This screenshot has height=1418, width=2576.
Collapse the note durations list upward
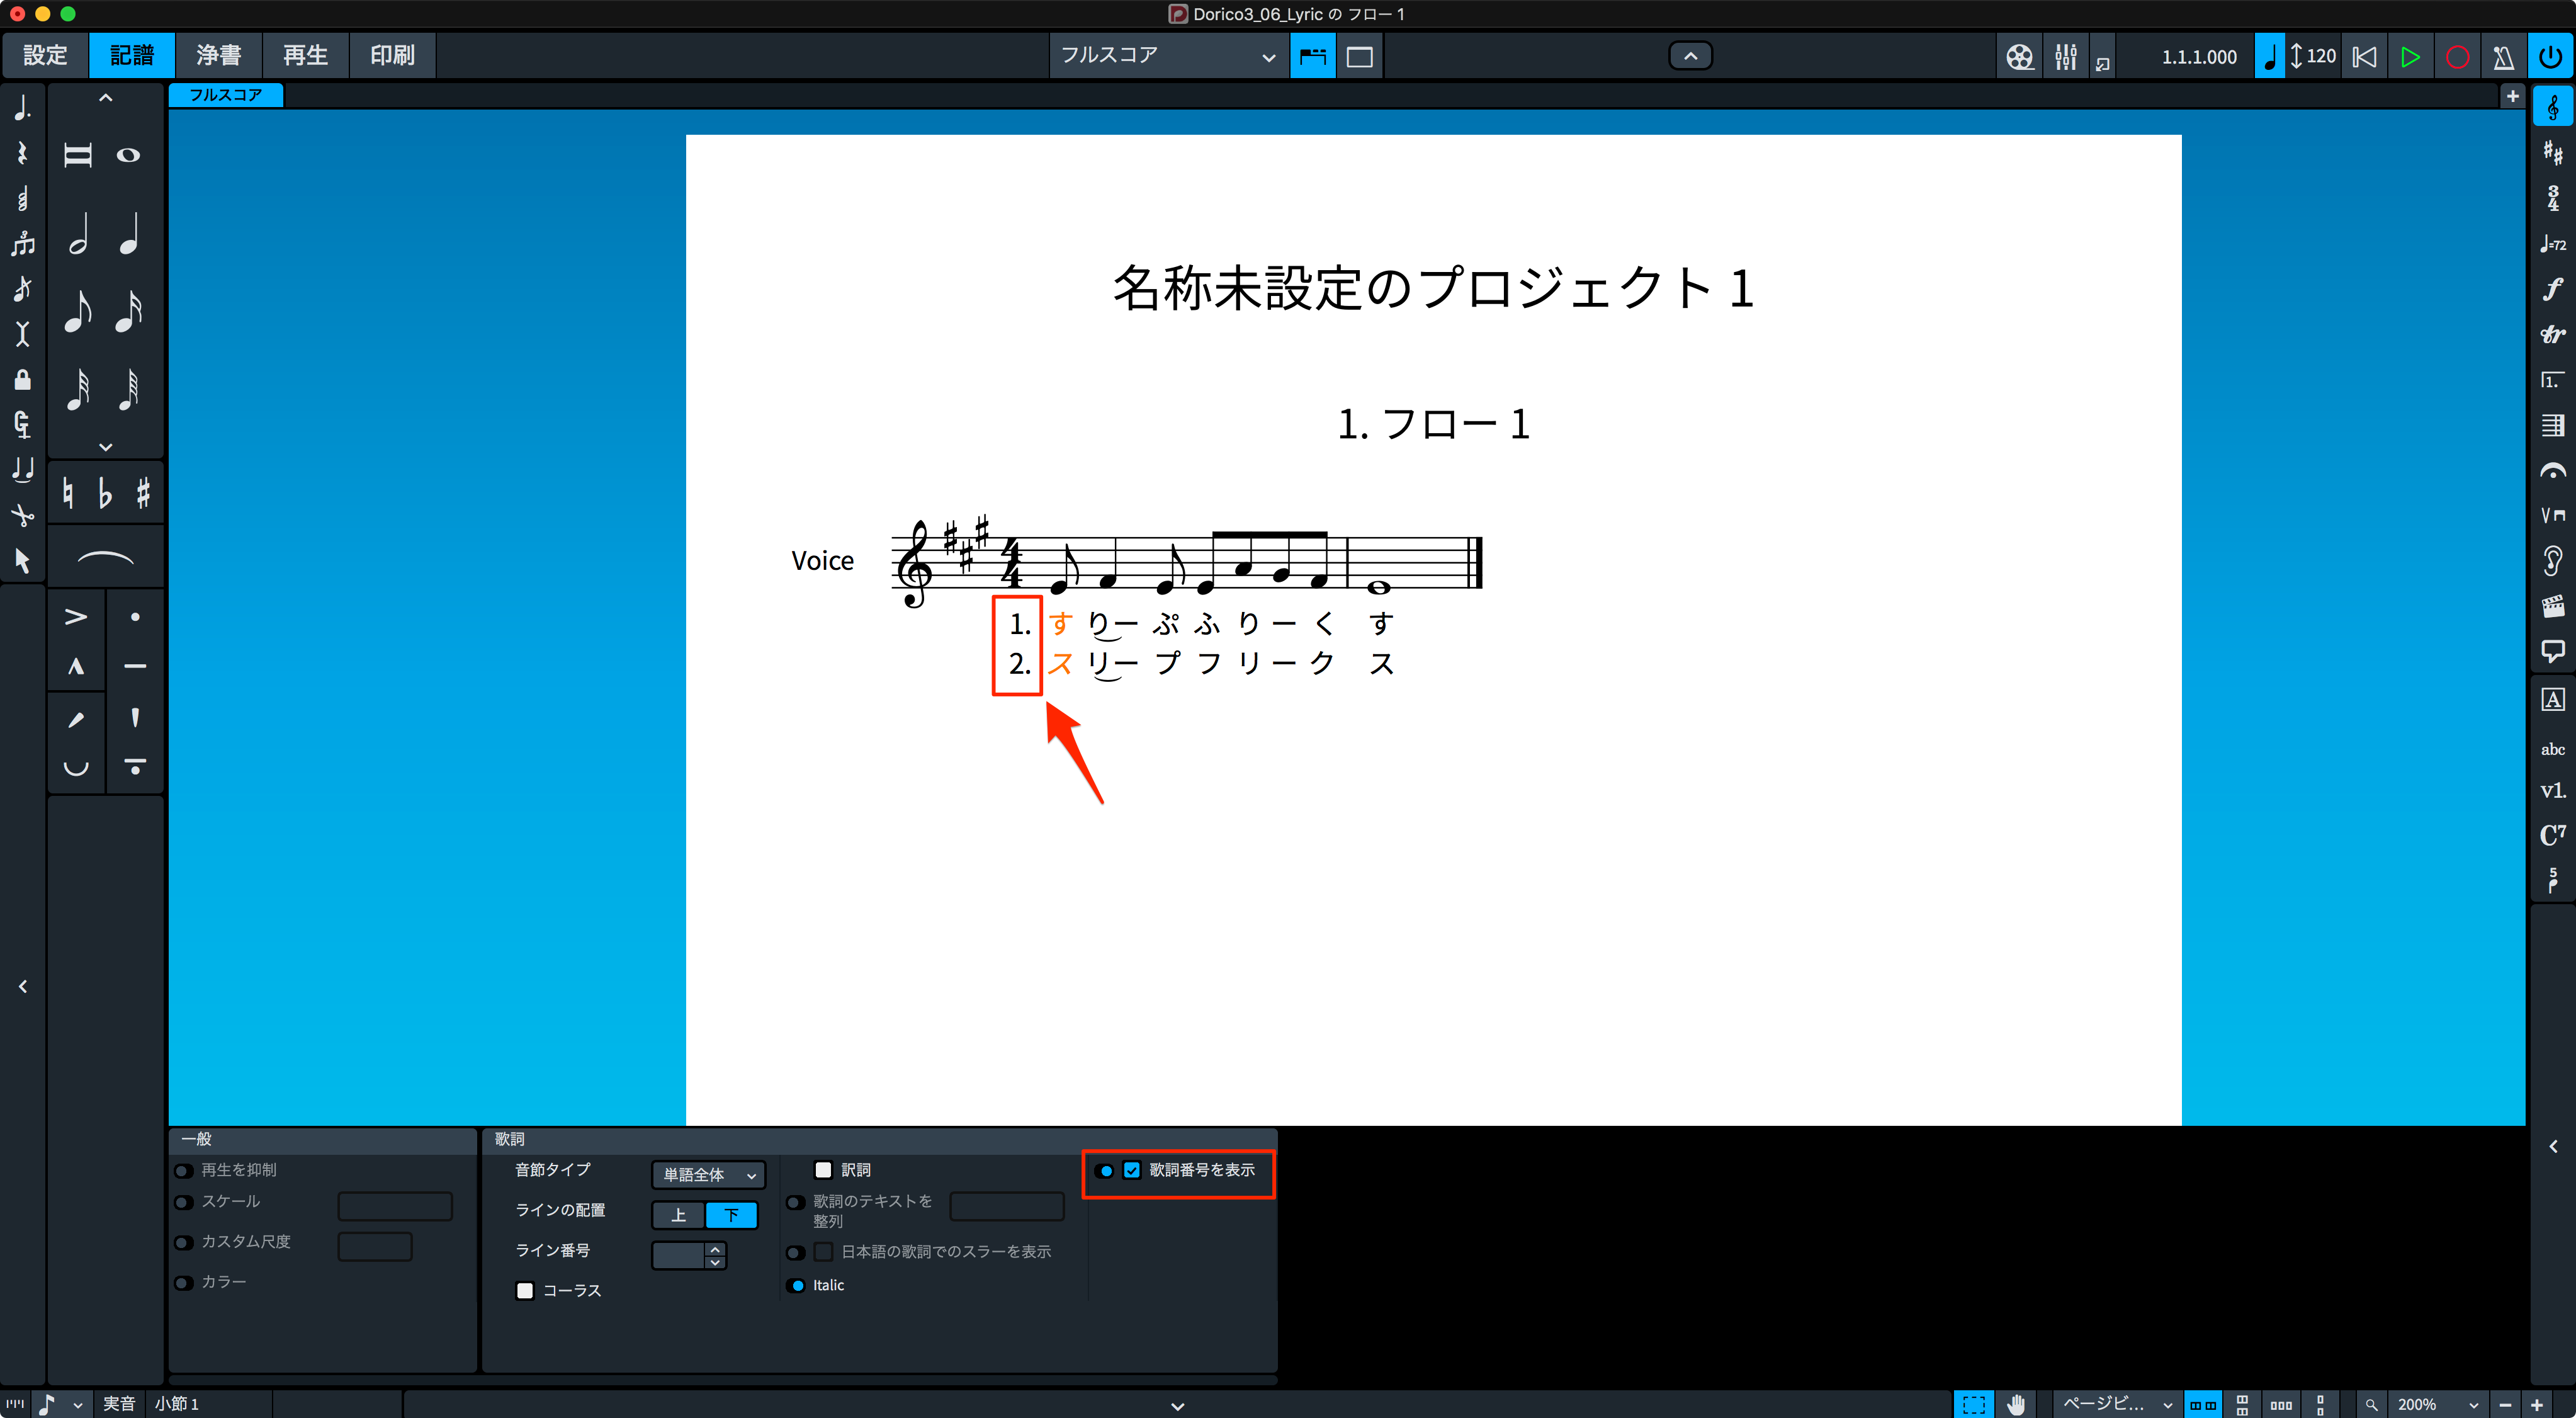pyautogui.click(x=105, y=98)
